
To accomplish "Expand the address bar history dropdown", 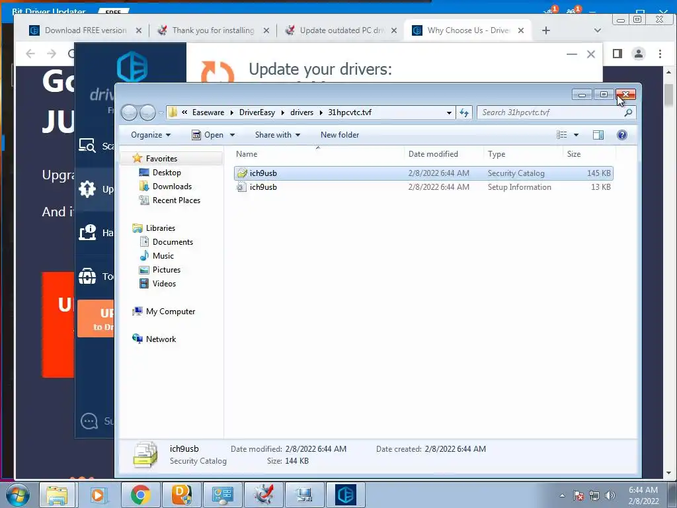I will pos(449,112).
